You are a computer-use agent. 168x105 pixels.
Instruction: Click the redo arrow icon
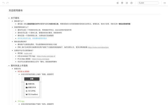click(x=7, y=3)
